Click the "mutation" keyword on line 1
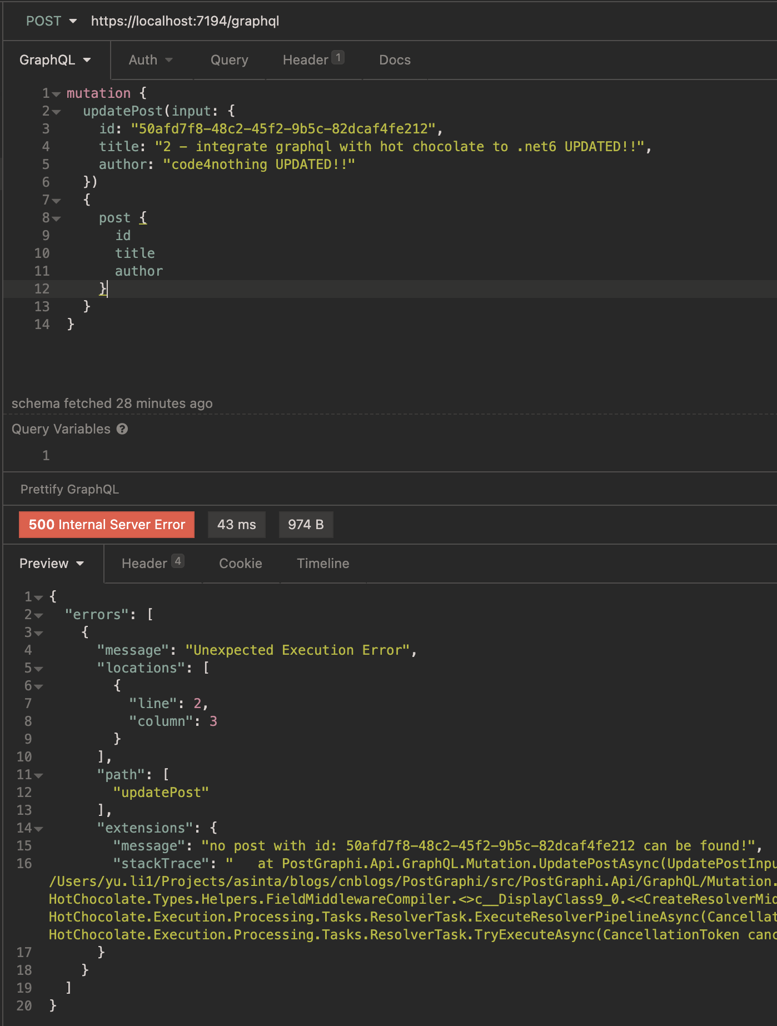This screenshot has height=1026, width=777. (x=99, y=93)
